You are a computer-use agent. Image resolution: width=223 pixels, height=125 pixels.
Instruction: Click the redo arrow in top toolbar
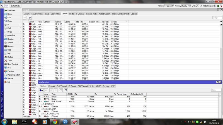6,6
